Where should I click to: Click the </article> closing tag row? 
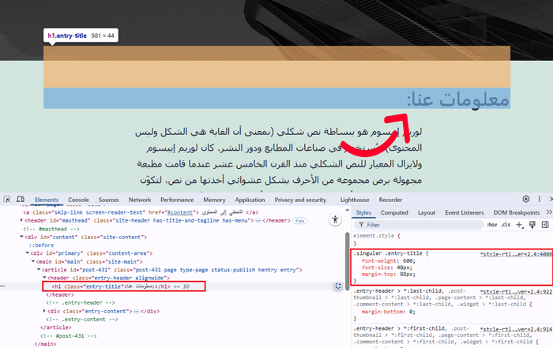(56, 327)
